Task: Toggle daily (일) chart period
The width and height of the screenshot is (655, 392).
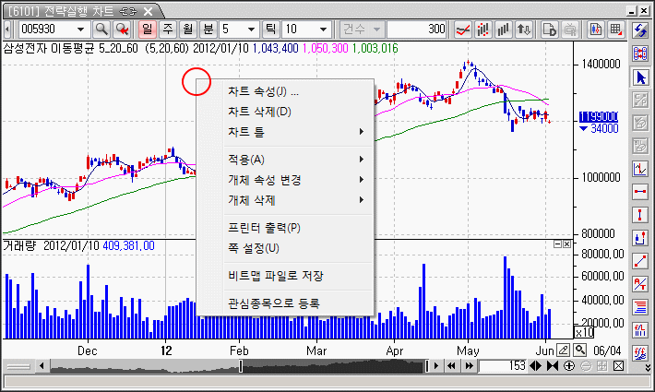Action: click(x=150, y=30)
